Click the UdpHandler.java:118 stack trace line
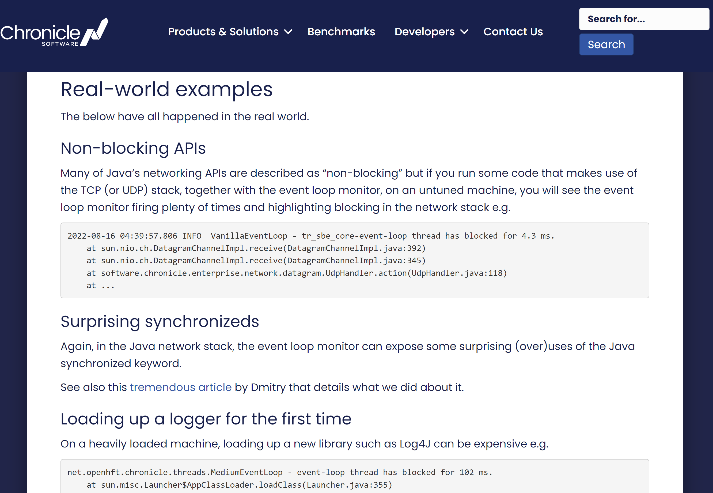 [296, 273]
